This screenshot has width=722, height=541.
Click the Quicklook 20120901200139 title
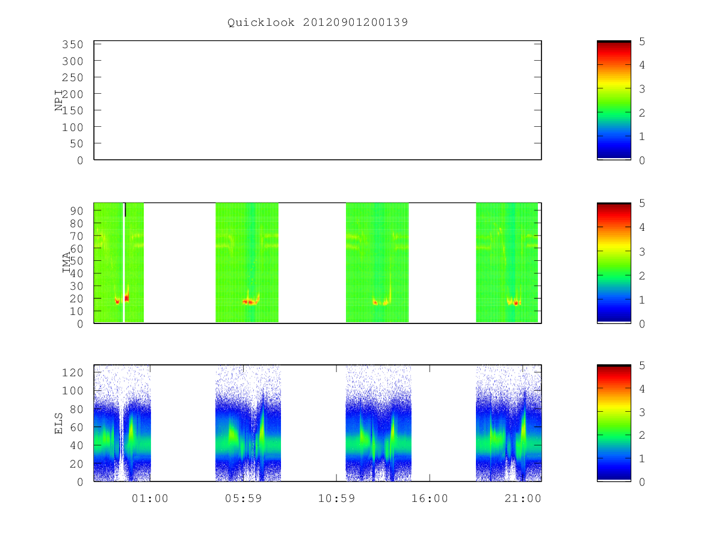318,23
